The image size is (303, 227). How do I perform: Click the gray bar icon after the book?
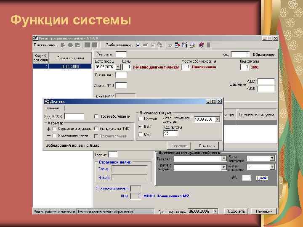pyautogui.click(x=209, y=45)
